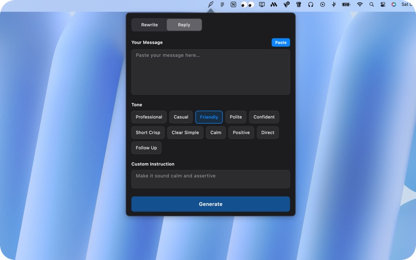Open the battery charging status icon
Image resolution: width=416 pixels, height=260 pixels.
346,5
